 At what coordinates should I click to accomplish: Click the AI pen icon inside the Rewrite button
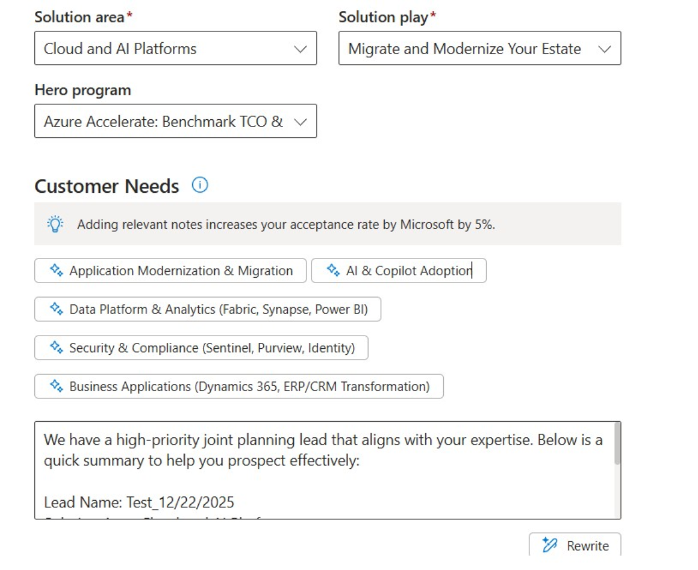550,545
